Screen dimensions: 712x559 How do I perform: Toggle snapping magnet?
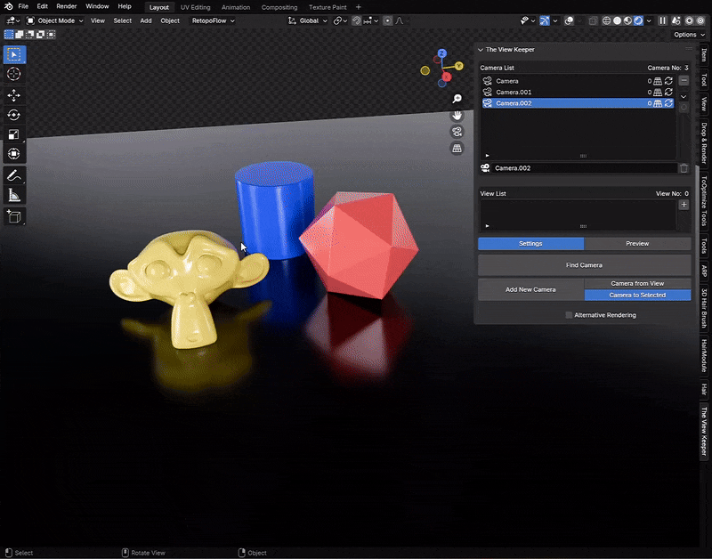click(357, 20)
